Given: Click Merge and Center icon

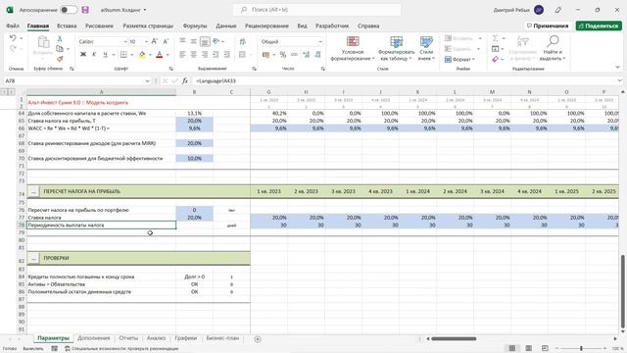Looking at the screenshot, I should 242,55.
